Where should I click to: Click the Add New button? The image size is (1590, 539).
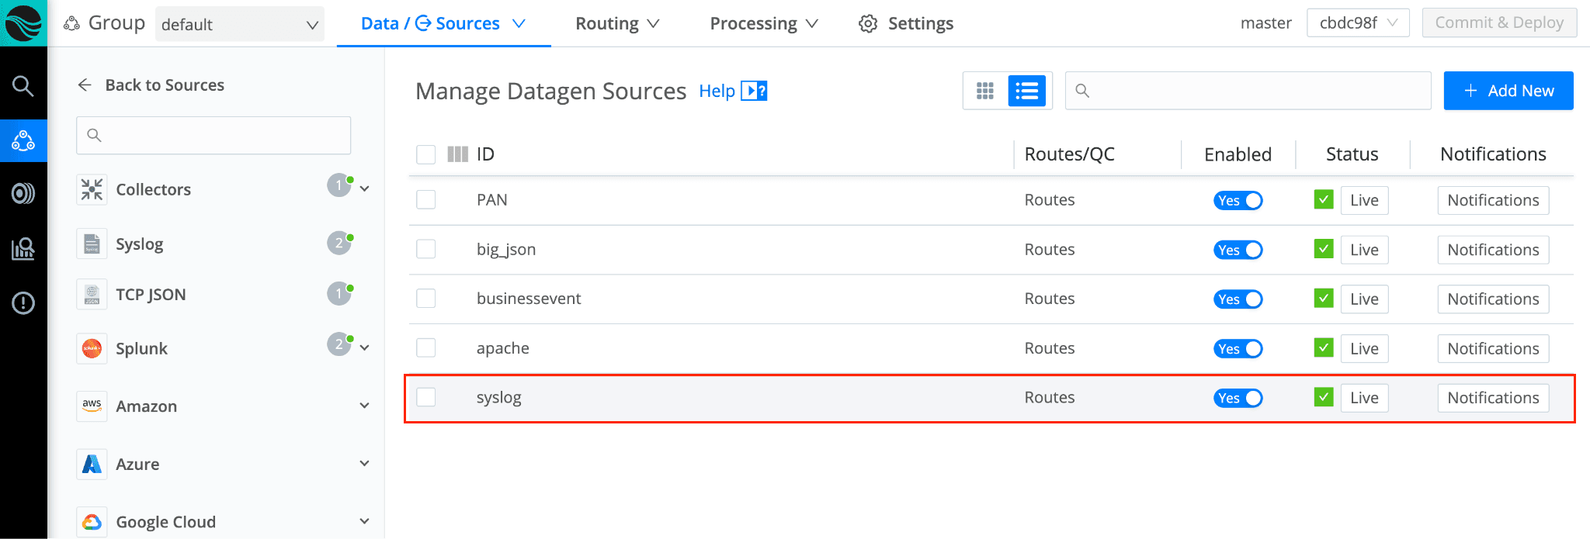1508,91
